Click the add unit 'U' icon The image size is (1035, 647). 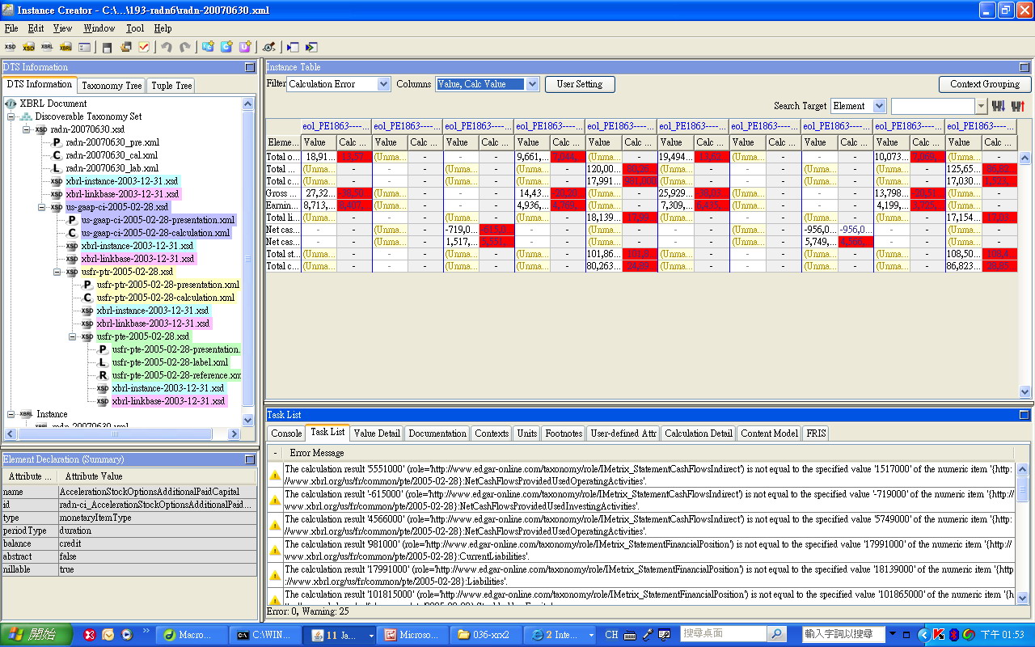click(x=245, y=47)
